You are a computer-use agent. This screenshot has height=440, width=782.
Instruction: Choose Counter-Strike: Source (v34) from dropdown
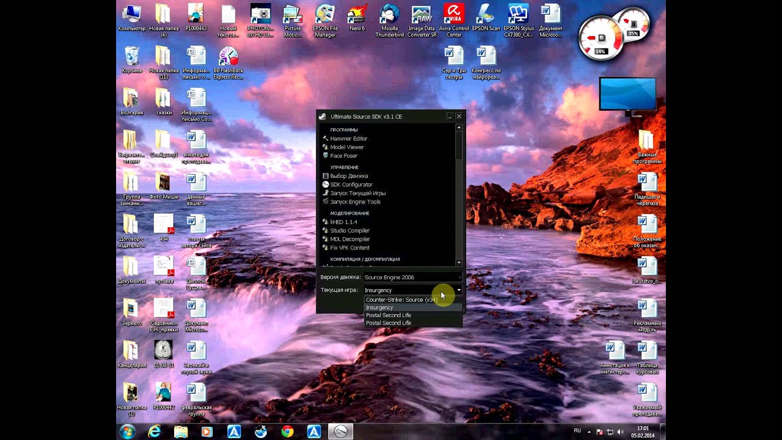click(x=401, y=300)
